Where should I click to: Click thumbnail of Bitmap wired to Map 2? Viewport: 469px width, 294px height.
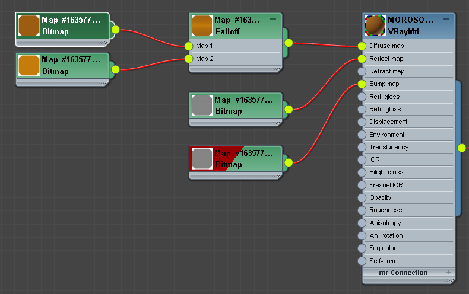click(29, 65)
